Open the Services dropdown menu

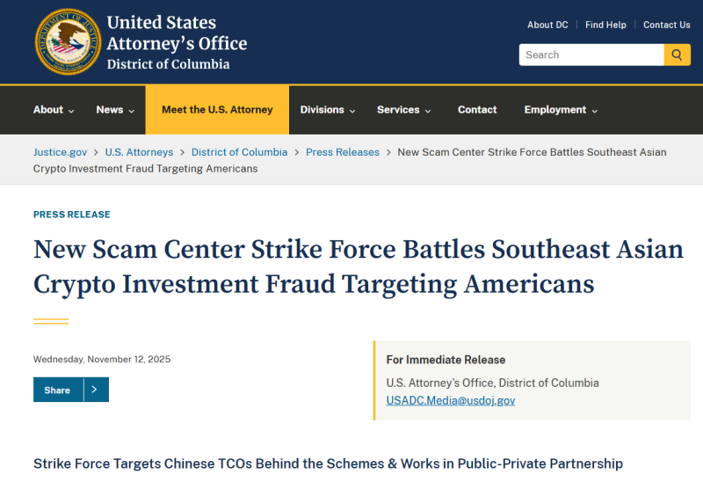(403, 110)
